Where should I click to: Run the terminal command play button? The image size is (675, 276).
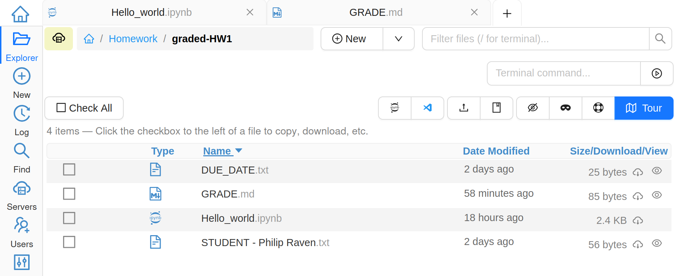tap(657, 73)
